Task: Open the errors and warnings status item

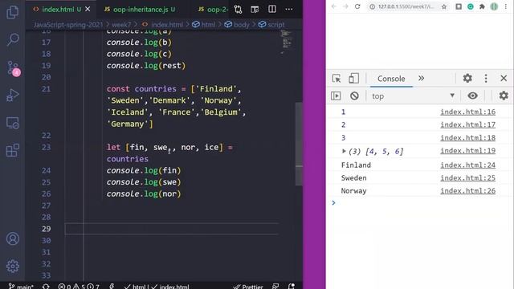Action: pyautogui.click(x=79, y=286)
